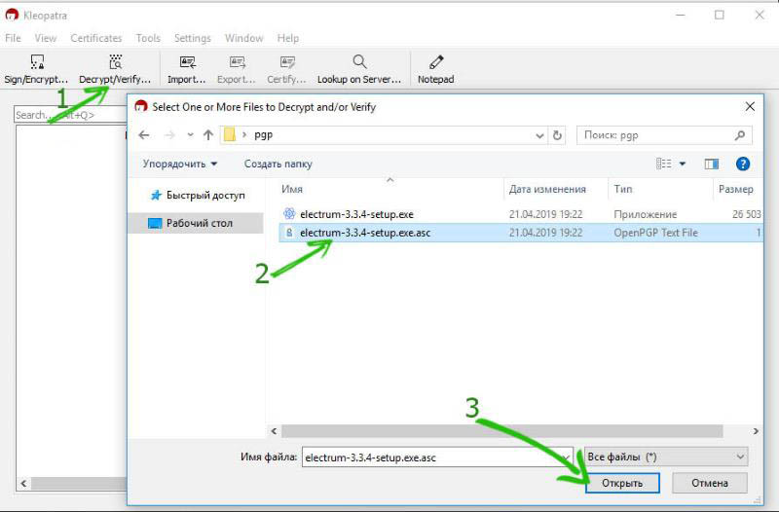Open the Settings menu
The width and height of the screenshot is (779, 512).
(192, 38)
